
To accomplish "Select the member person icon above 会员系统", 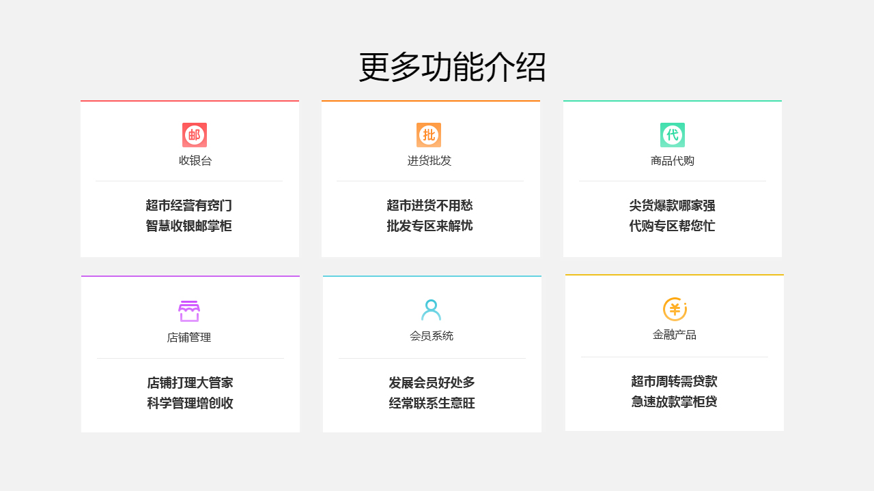I will (x=431, y=310).
